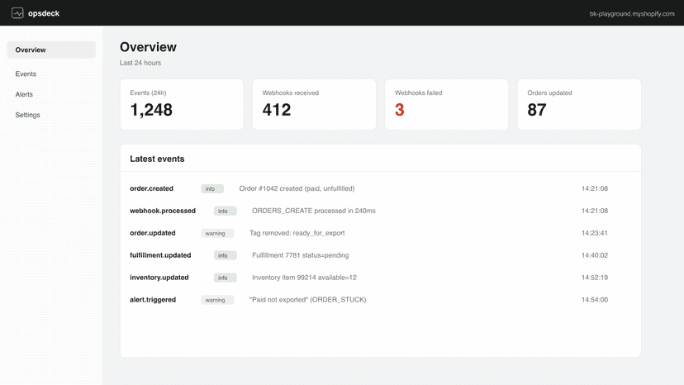Click the 'Last 24 hours' subtitle
The image size is (684, 385).
coord(140,63)
